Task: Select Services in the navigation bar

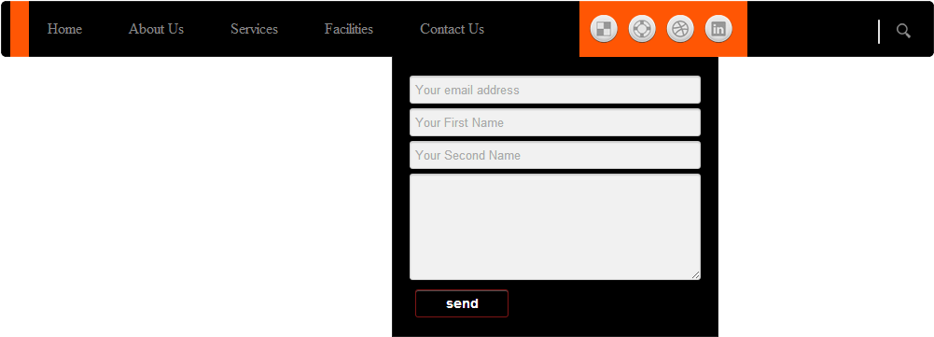Action: pyautogui.click(x=255, y=29)
